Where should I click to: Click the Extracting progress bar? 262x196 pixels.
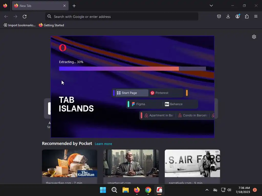tap(132, 69)
